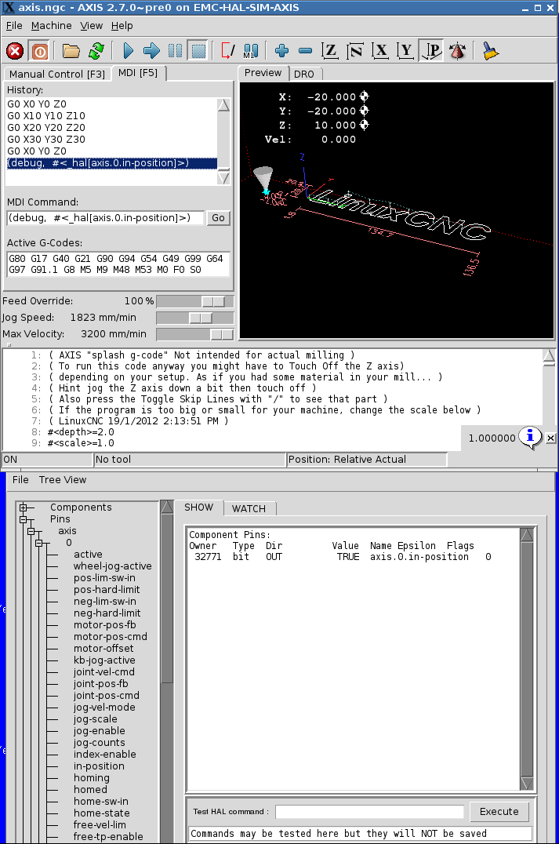Click History list scroll up arrow
The image size is (559, 844).
(x=223, y=105)
